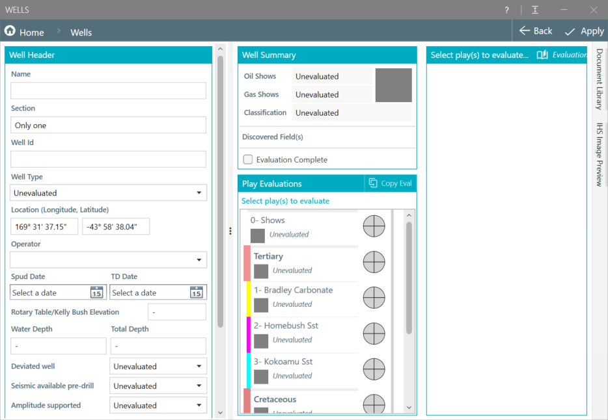Viewport: 608px width, 420px height.
Task: Open Spud Date calendar picker icon
Action: coord(96,293)
